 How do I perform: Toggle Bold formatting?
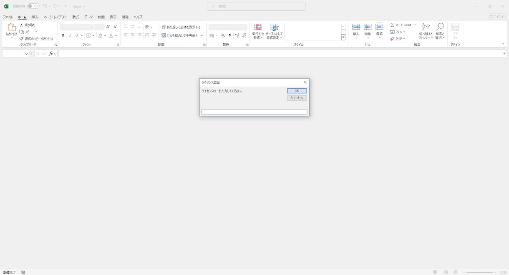pyautogui.click(x=63, y=36)
